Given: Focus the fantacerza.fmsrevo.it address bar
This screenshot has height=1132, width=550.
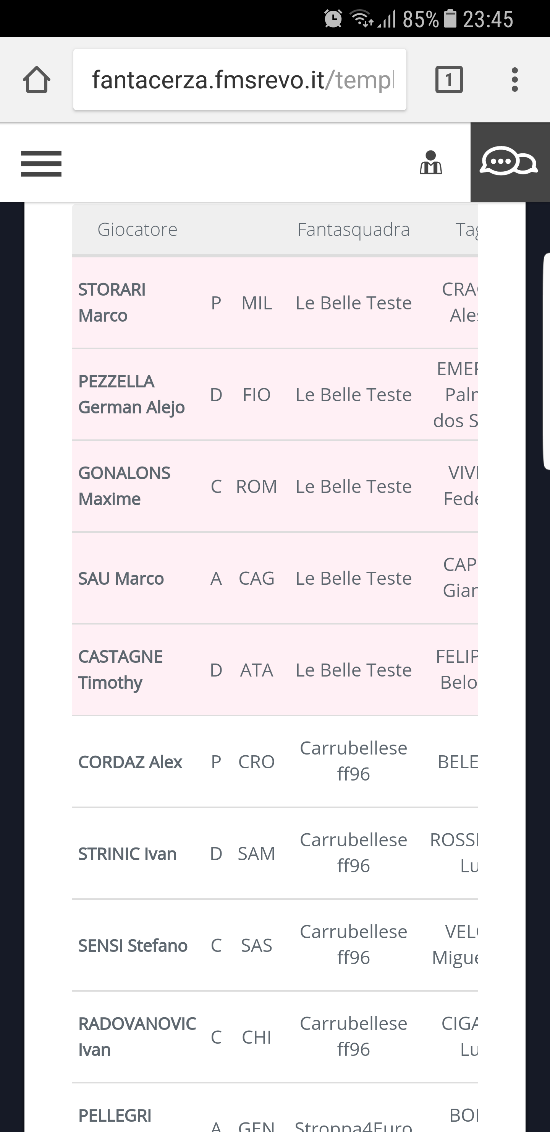Looking at the screenshot, I should pos(239,80).
